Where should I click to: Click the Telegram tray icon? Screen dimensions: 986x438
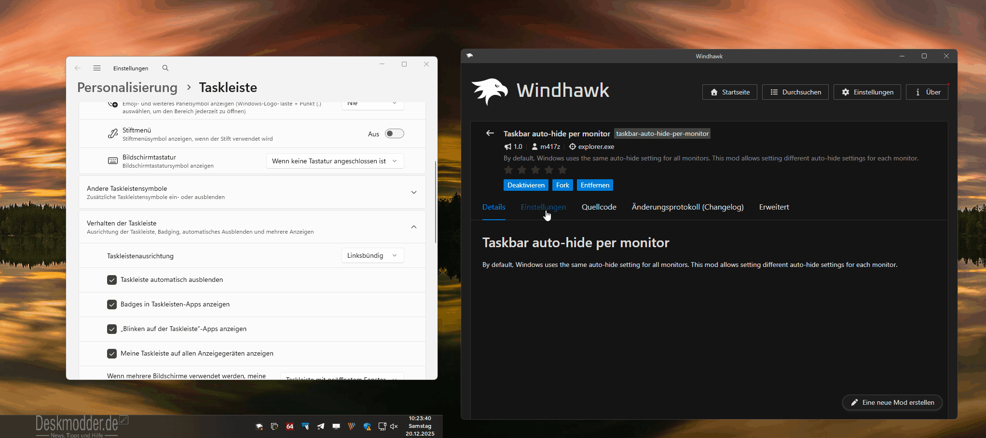coord(321,426)
